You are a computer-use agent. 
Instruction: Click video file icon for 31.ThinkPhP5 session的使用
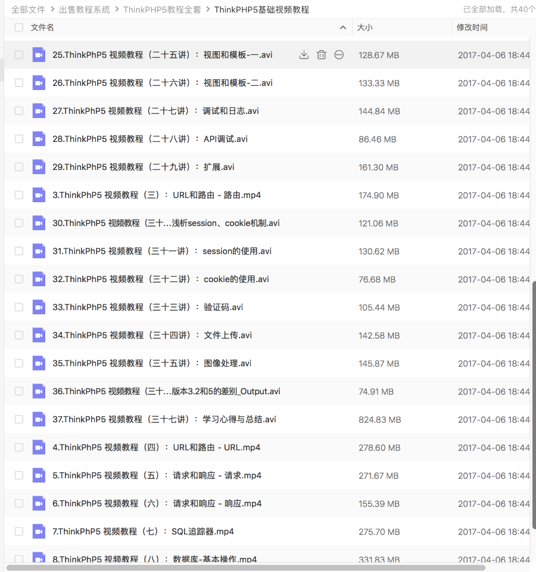39,251
